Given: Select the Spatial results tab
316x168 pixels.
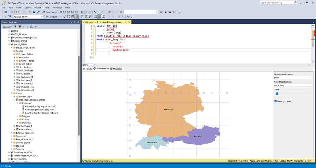Looking at the screenshot, I should point(101,69).
